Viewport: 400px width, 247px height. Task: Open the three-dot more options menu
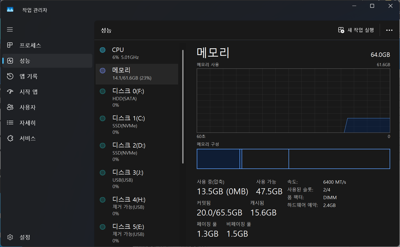(x=389, y=30)
